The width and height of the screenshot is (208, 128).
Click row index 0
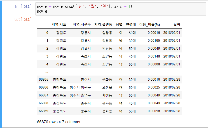coord(47,33)
